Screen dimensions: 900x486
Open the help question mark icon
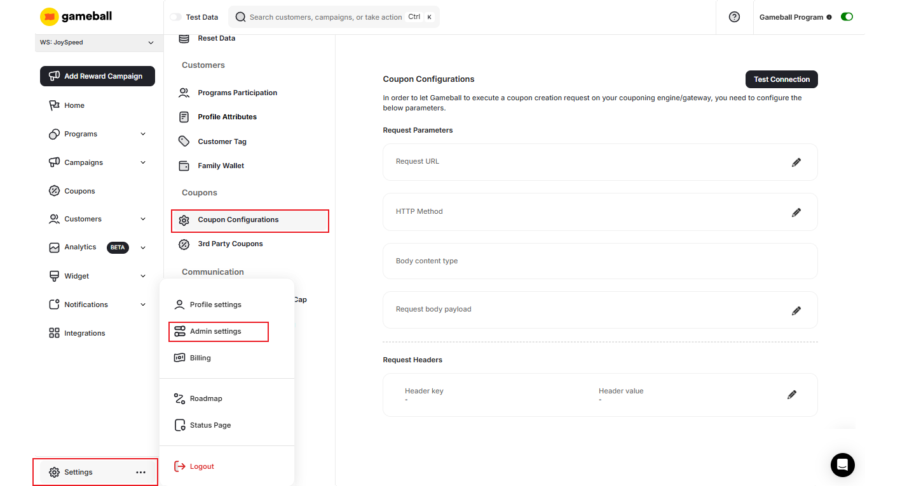click(734, 16)
